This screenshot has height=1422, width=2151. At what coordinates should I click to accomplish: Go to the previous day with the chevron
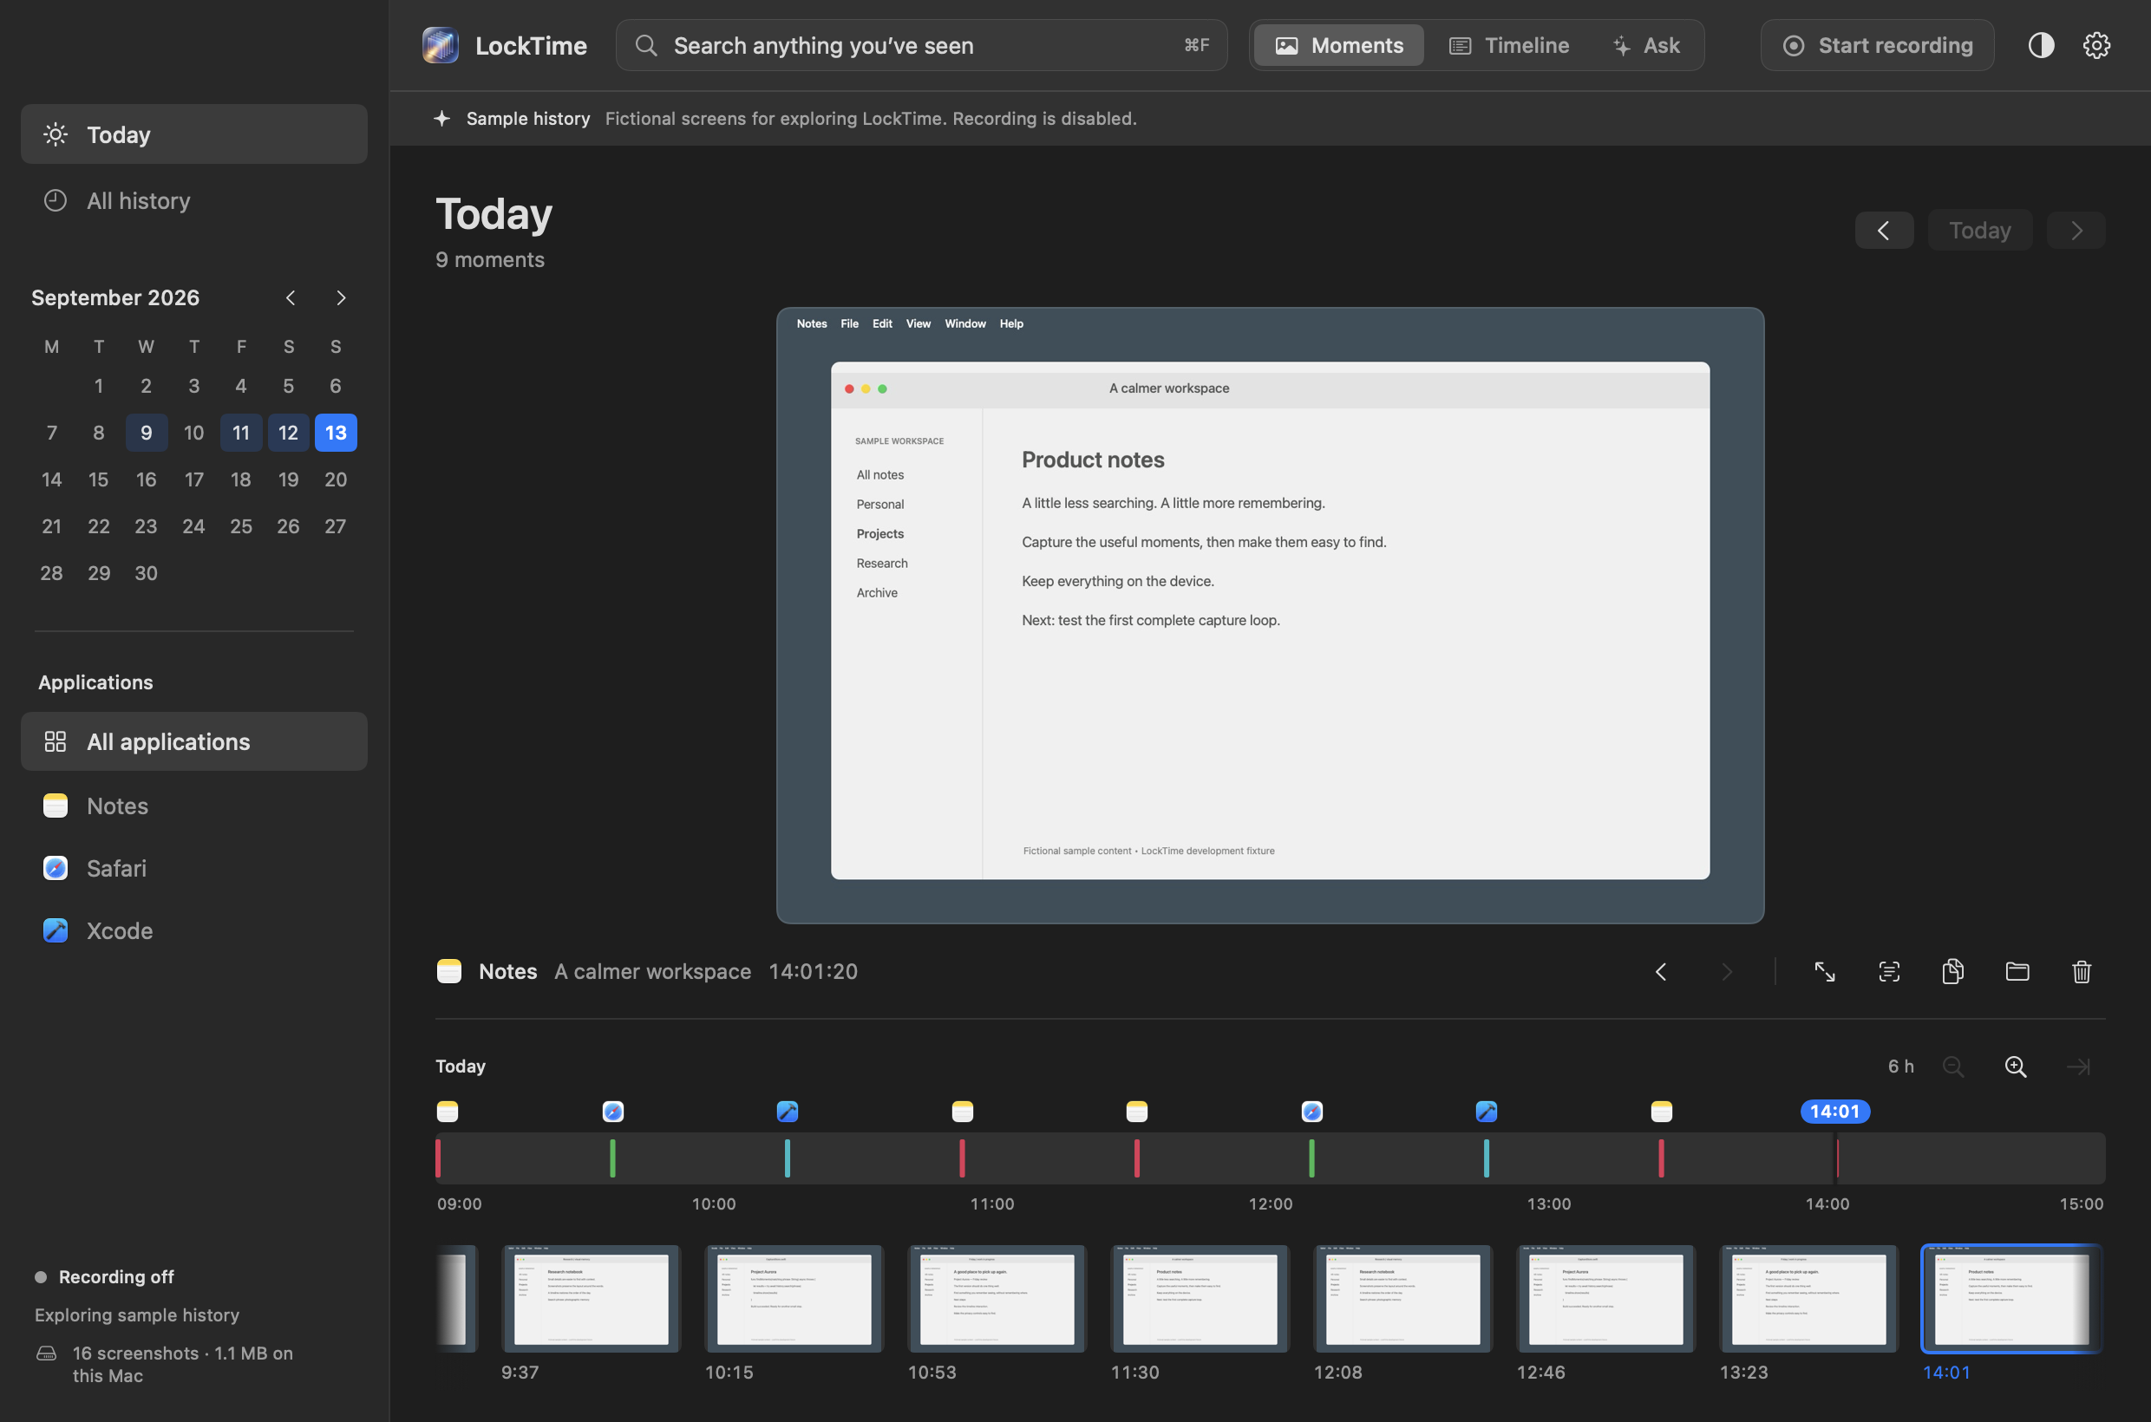pyautogui.click(x=1883, y=231)
